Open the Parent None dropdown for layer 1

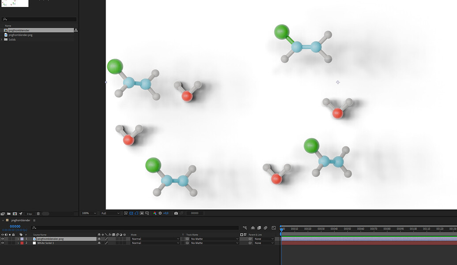pos(264,239)
